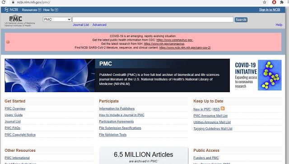The image size is (289, 164).
Task: Click in the PMC search text field
Action: click(153, 19)
